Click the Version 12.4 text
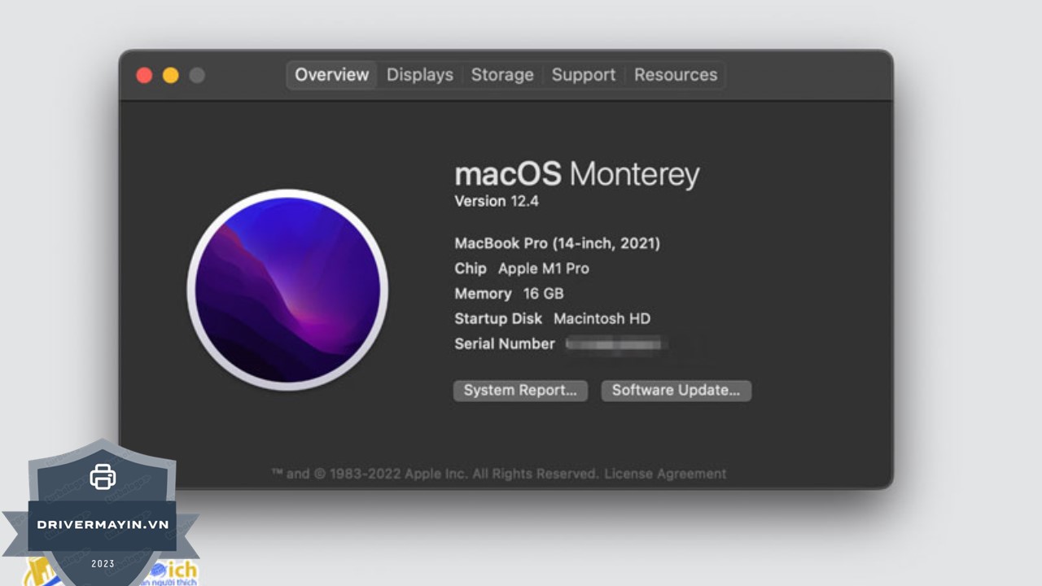The height and width of the screenshot is (586, 1042). [497, 201]
